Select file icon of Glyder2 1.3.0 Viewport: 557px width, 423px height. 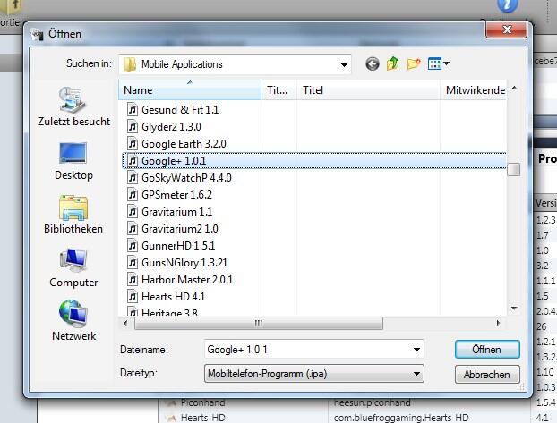133,127
